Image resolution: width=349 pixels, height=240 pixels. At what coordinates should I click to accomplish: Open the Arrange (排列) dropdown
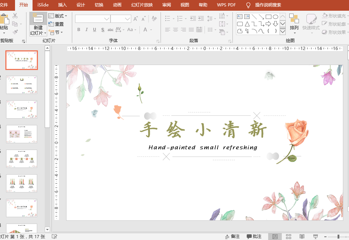tap(294, 24)
